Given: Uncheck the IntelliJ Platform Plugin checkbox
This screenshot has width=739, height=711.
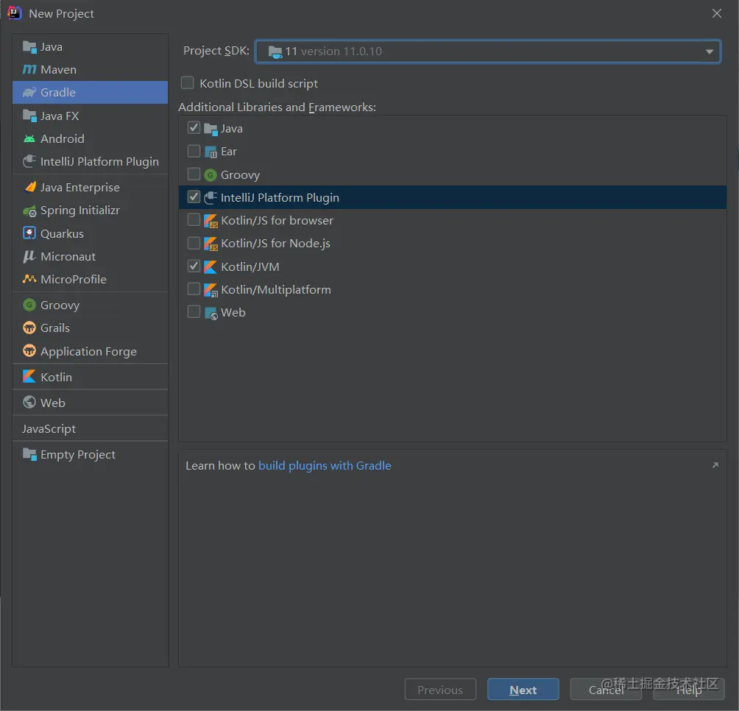Looking at the screenshot, I should click(194, 197).
